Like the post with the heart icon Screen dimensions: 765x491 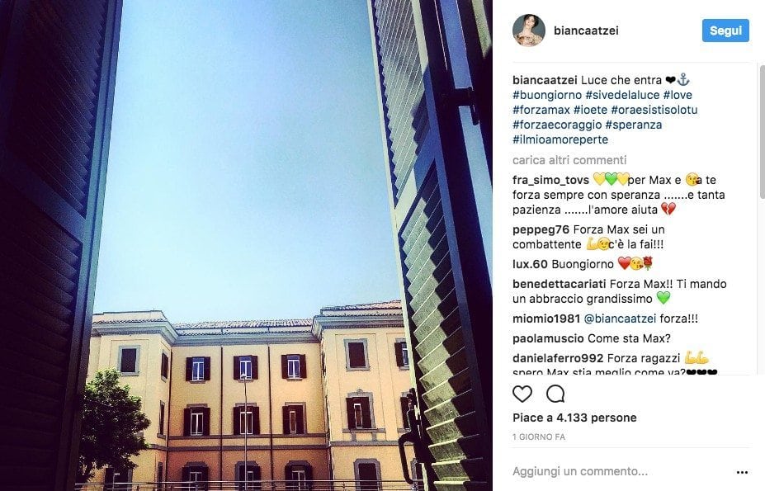click(522, 394)
